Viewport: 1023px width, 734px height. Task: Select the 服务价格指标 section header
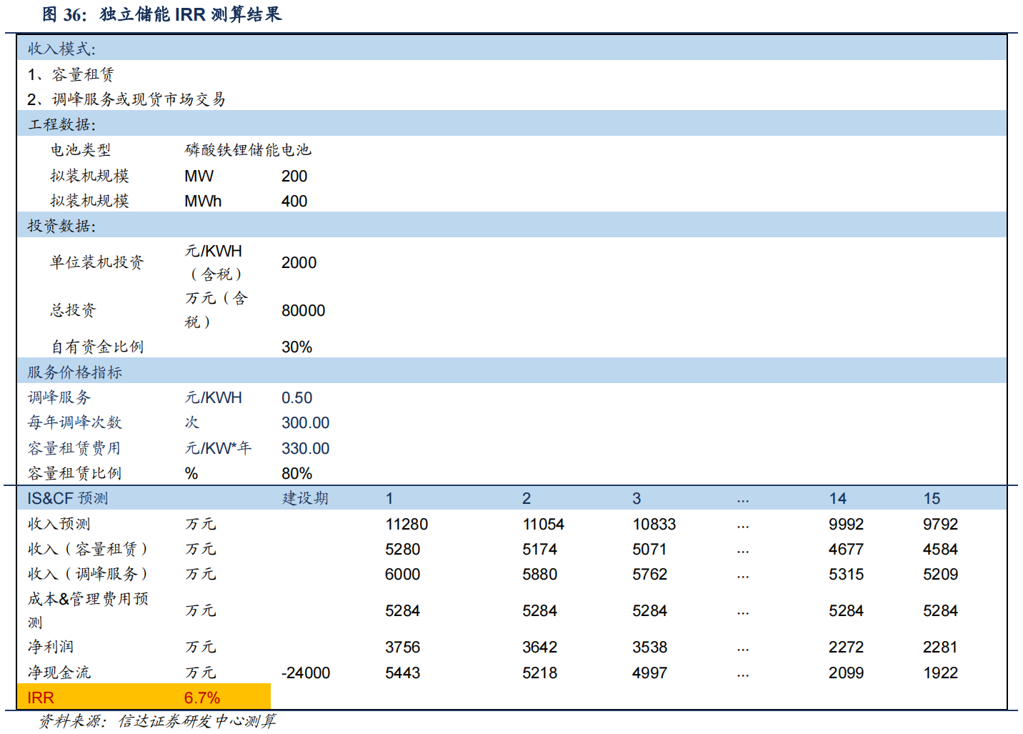(x=511, y=372)
